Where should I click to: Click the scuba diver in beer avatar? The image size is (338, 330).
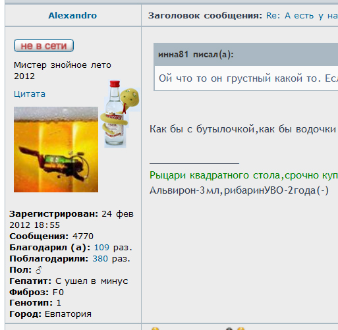pyautogui.click(x=56, y=150)
